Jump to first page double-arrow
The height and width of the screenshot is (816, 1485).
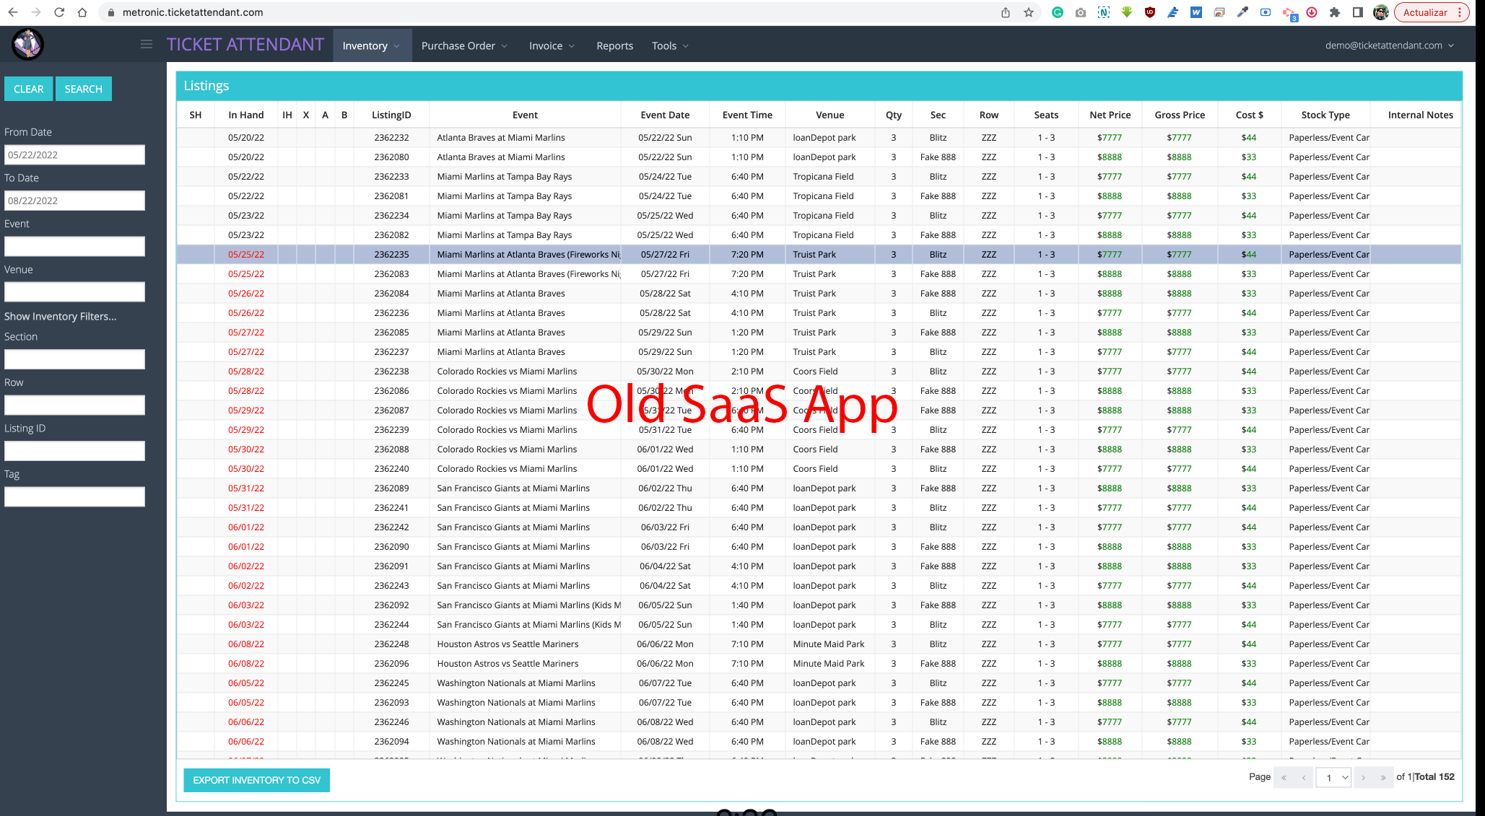(1284, 778)
